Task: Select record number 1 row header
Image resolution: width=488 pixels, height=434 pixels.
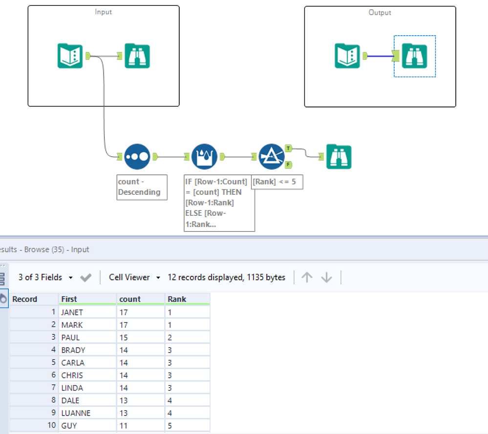Action: (x=34, y=312)
